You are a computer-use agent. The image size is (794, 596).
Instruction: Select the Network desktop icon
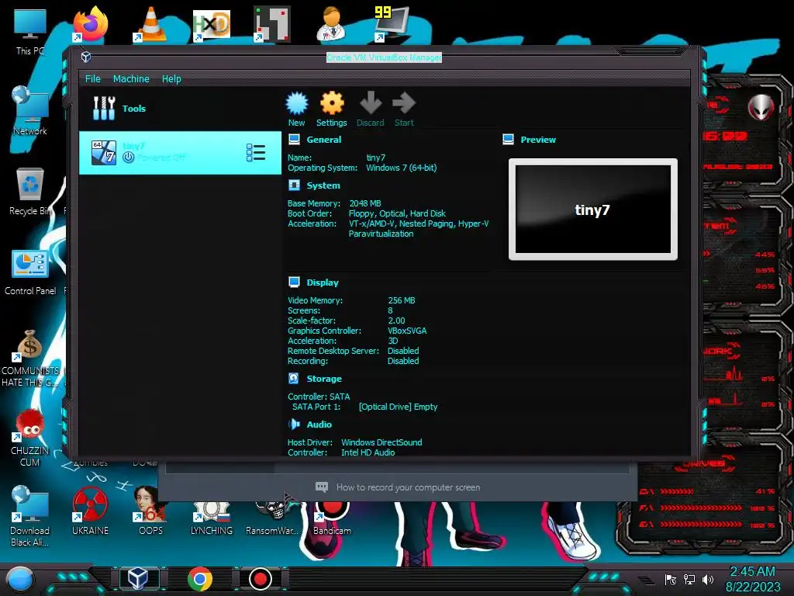click(x=30, y=111)
